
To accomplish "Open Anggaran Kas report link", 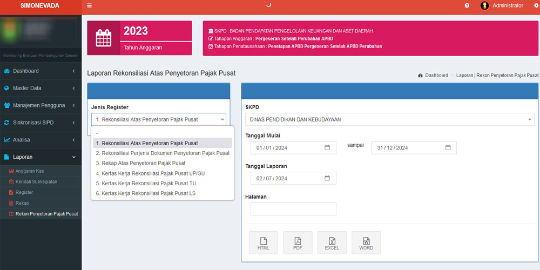I will [x=29, y=171].
